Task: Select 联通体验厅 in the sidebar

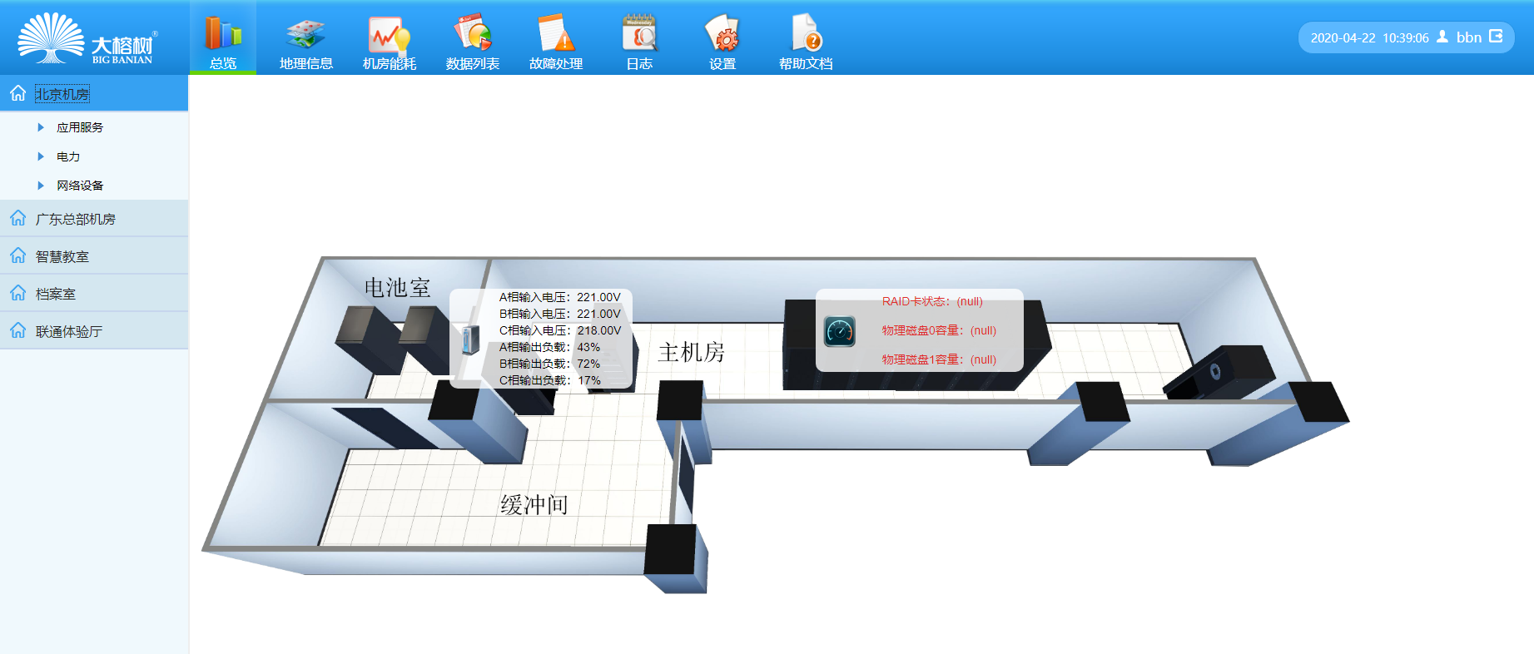Action: click(x=94, y=331)
